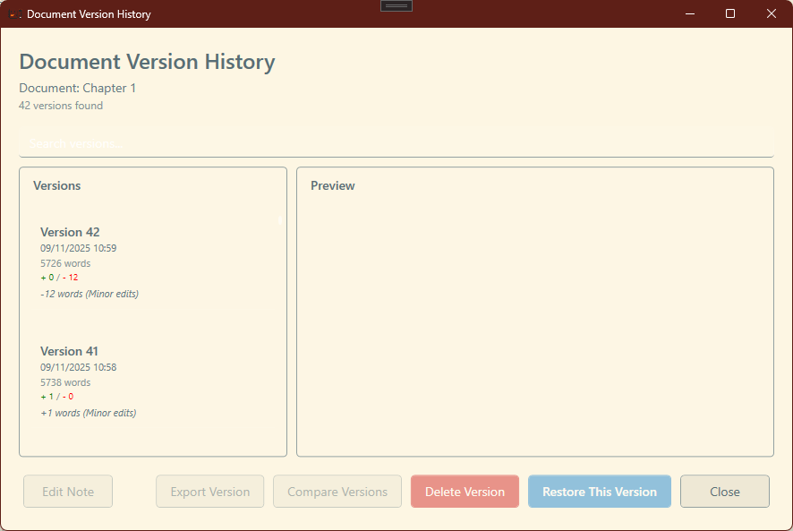Click the small widget icon at top center
This screenshot has height=531, width=793.
[x=396, y=5]
